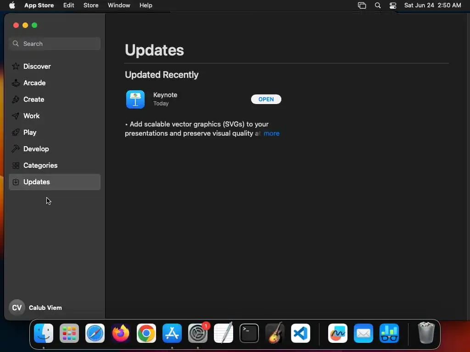Open the Categories grid icon

tap(16, 165)
